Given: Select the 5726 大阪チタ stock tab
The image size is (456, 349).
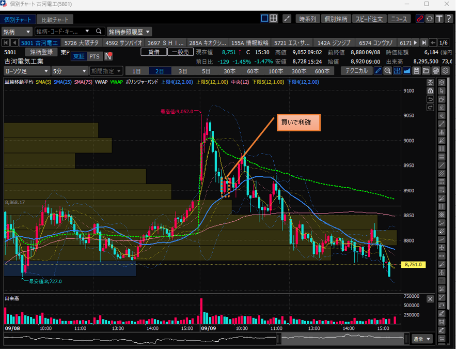Looking at the screenshot, I should point(82,42).
